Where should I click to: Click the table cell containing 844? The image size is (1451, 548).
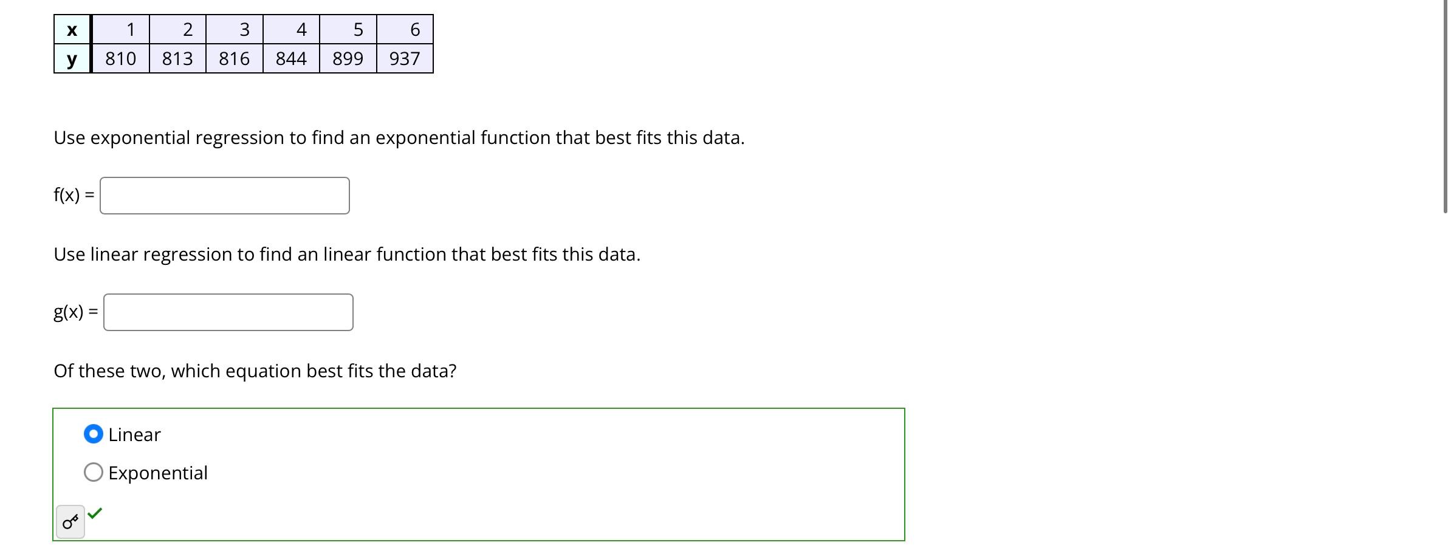click(290, 58)
